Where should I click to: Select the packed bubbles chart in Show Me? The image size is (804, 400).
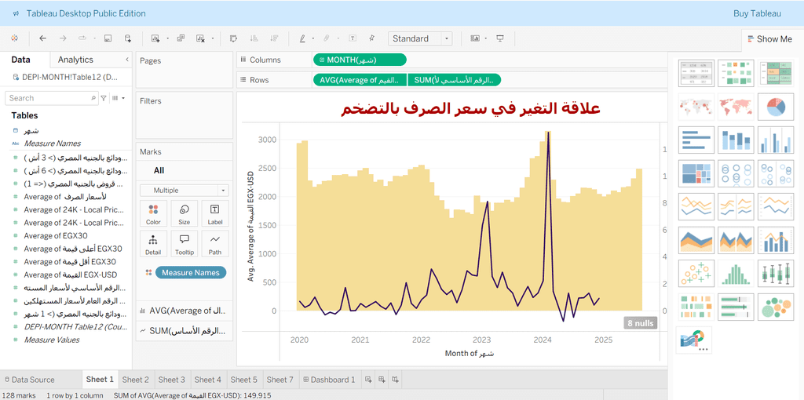(775, 306)
